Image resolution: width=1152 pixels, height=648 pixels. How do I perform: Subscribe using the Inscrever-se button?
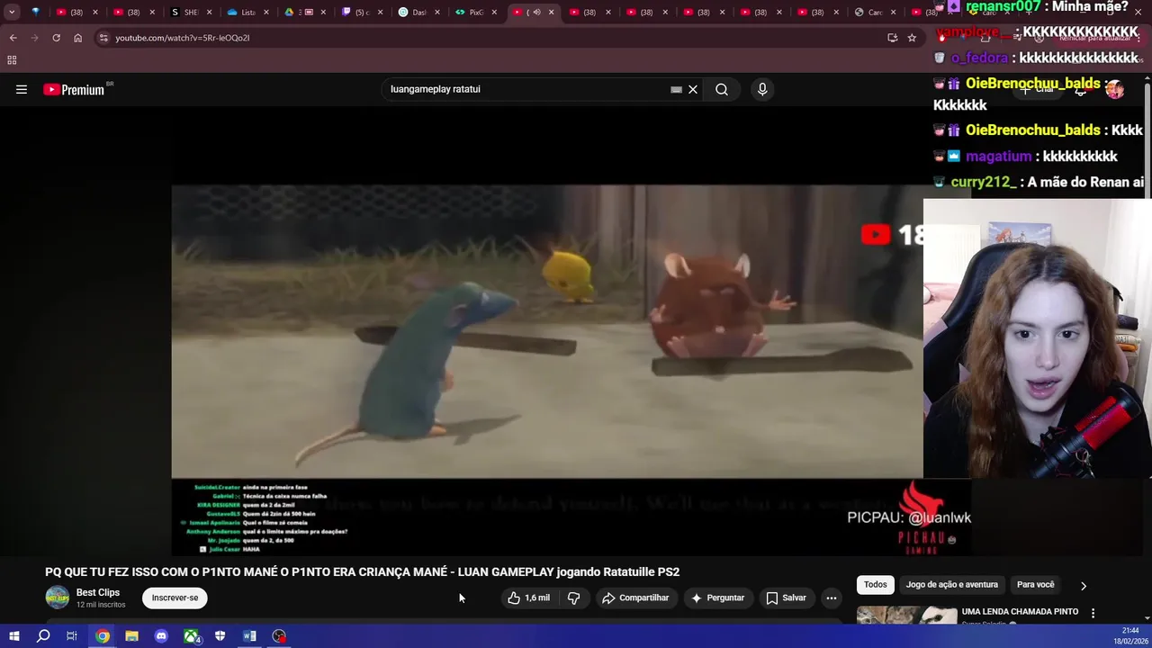point(175,598)
